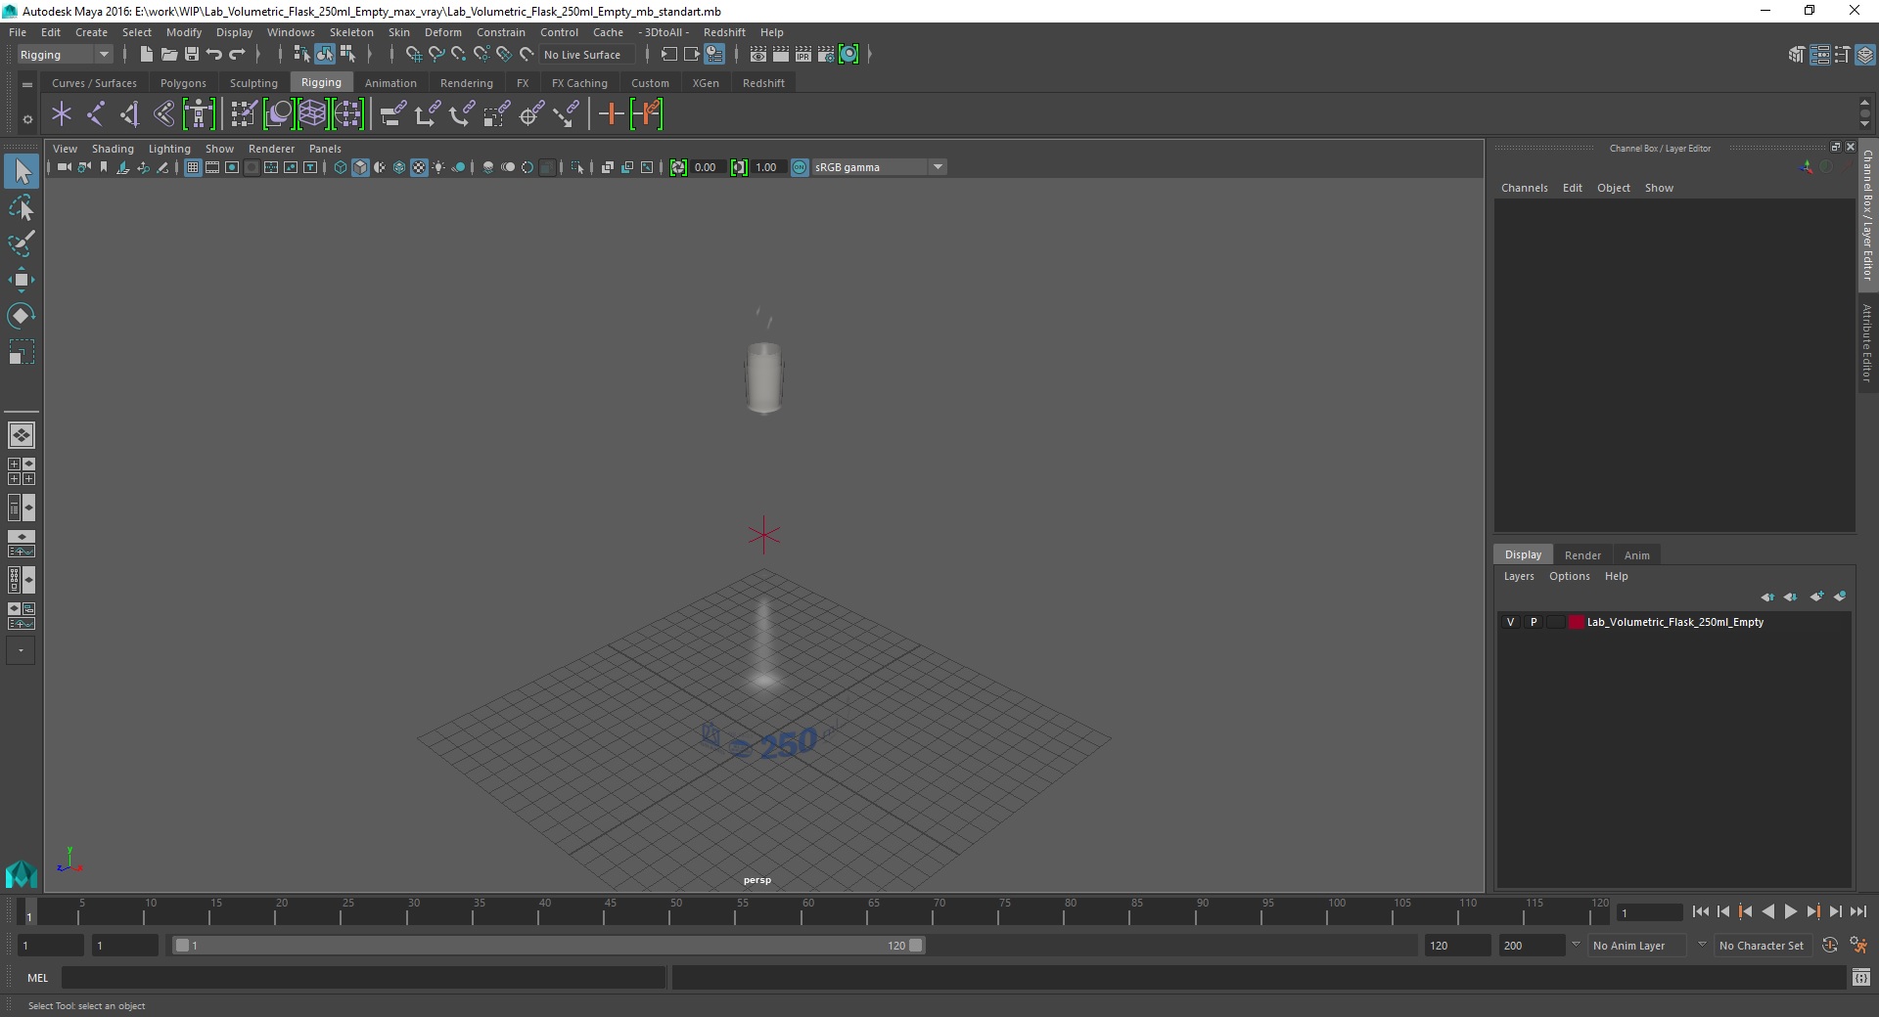1879x1017 pixels.
Task: Create a new scene file
Action: coord(146,55)
